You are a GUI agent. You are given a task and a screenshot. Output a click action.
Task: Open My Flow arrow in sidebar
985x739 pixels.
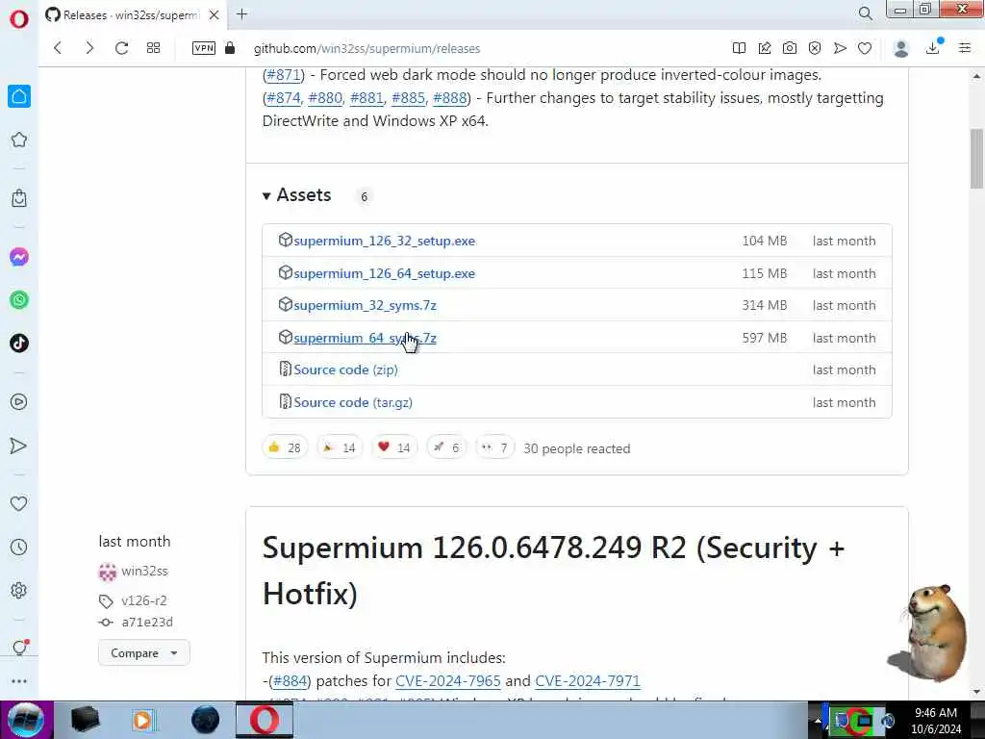[x=19, y=446]
